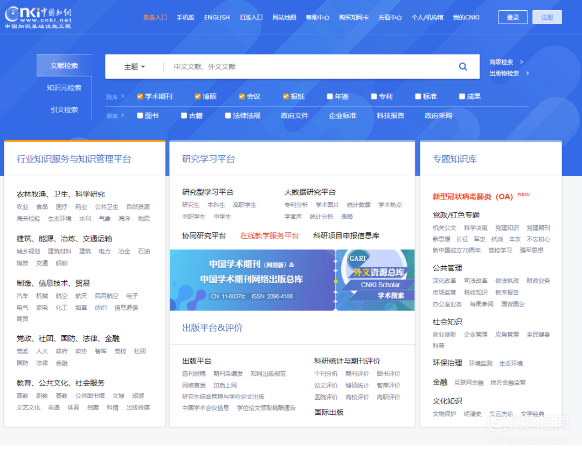This screenshot has width=582, height=458.
Task: Open the CNKI logo homepage
Action: pos(38,17)
